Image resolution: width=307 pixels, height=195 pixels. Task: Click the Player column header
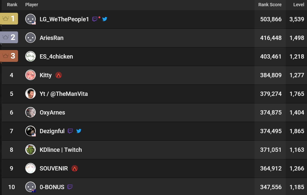point(31,5)
